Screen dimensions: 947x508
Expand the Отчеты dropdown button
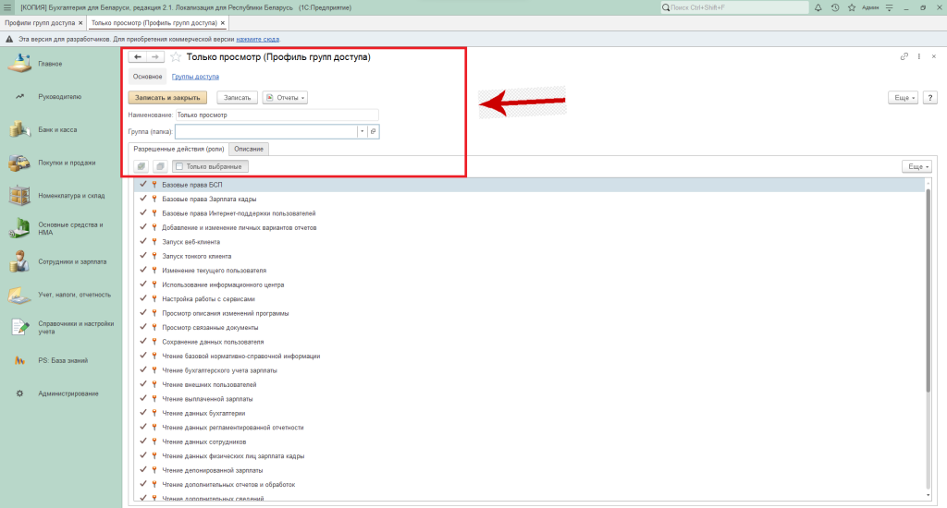point(285,97)
